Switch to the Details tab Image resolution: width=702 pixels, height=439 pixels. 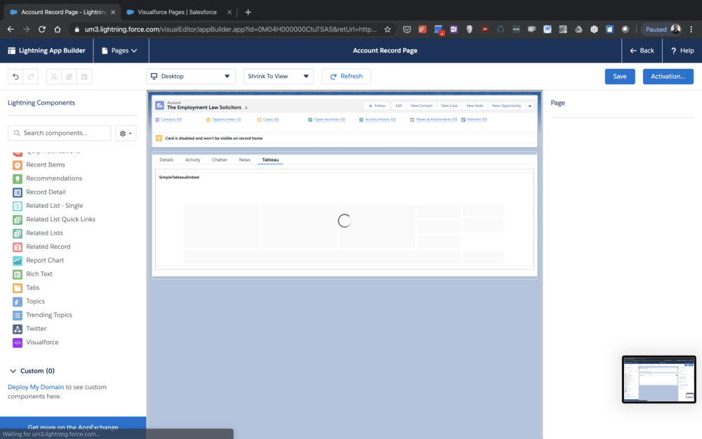tap(166, 160)
